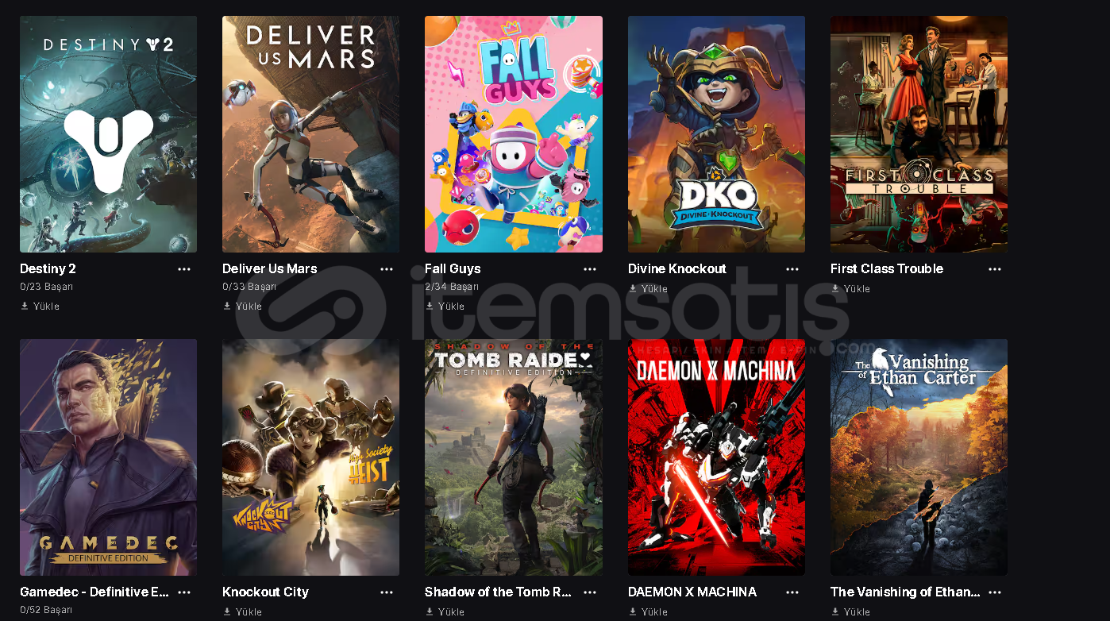Click the ellipsis beside Gamedec - Definitive Edition
1110x621 pixels.
pos(184,592)
